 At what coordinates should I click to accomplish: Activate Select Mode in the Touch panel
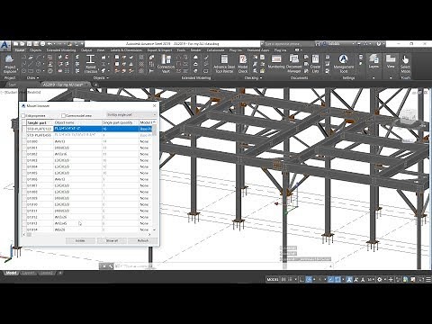(x=405, y=64)
